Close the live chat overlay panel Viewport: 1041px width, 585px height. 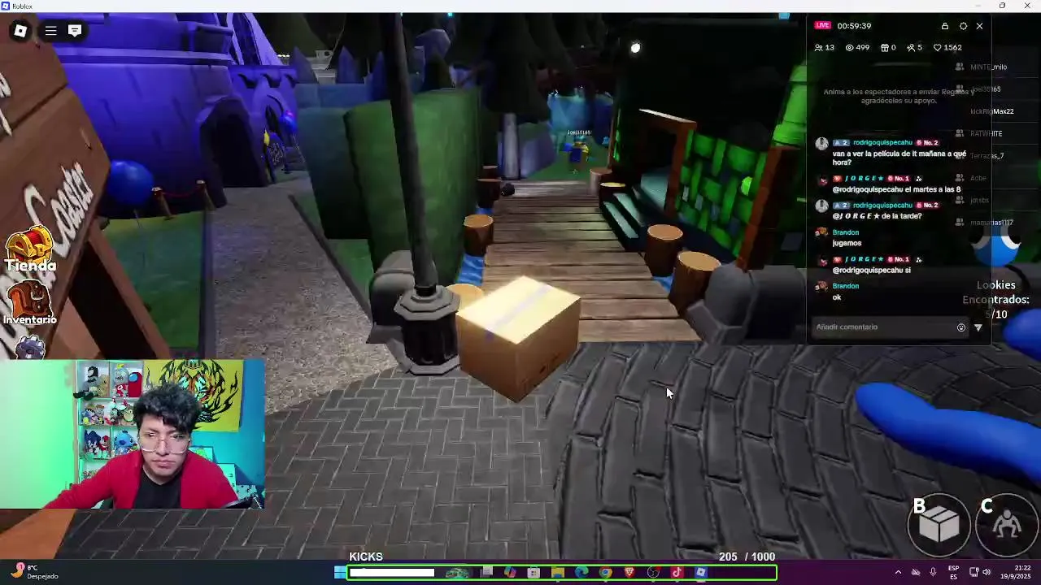pyautogui.click(x=979, y=26)
